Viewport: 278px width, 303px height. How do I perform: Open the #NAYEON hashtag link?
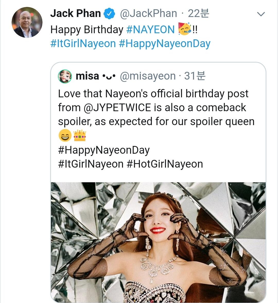[151, 30]
